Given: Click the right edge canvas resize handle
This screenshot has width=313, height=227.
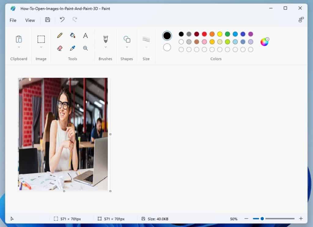Looking at the screenshot, I should click(110, 134).
